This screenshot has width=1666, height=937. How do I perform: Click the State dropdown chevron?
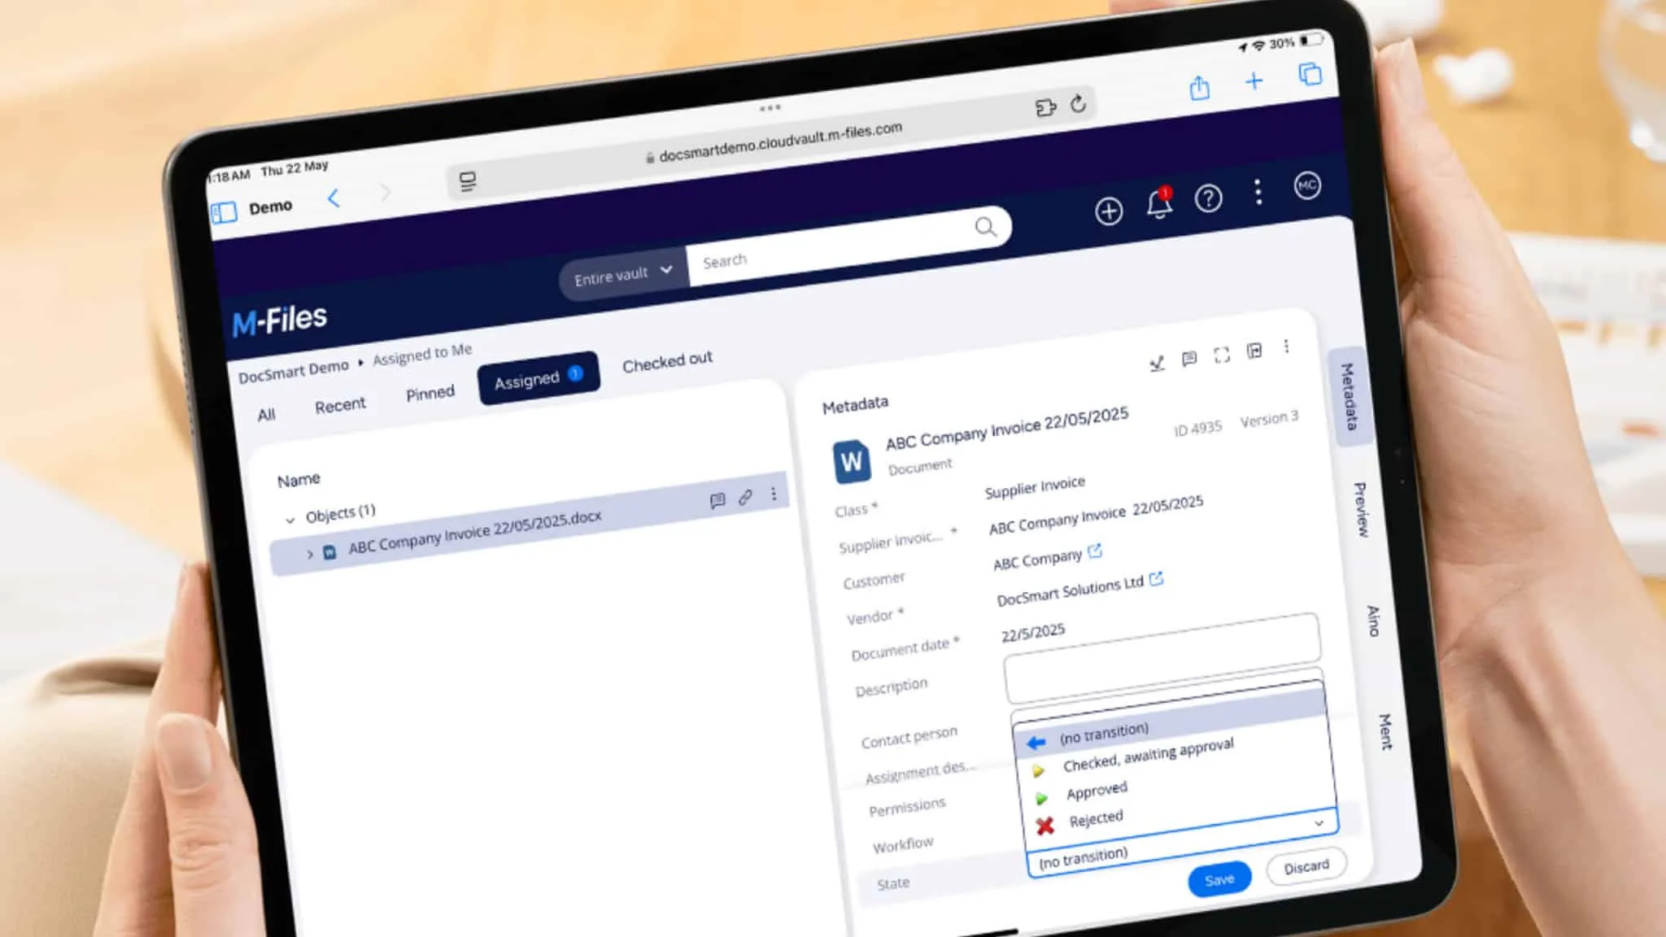[x=1319, y=823]
